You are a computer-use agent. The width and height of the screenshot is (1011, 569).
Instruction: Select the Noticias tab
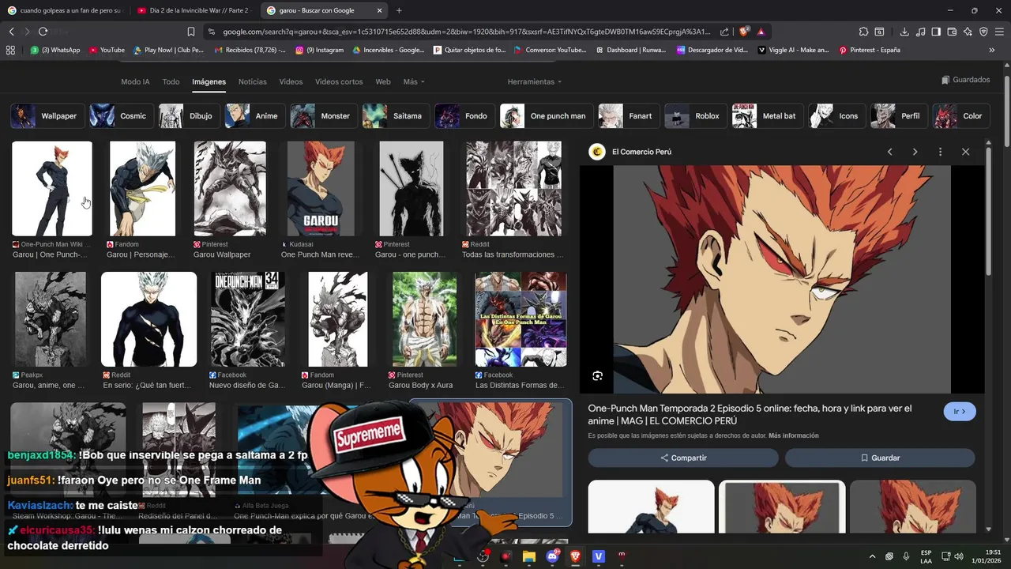[253, 81]
